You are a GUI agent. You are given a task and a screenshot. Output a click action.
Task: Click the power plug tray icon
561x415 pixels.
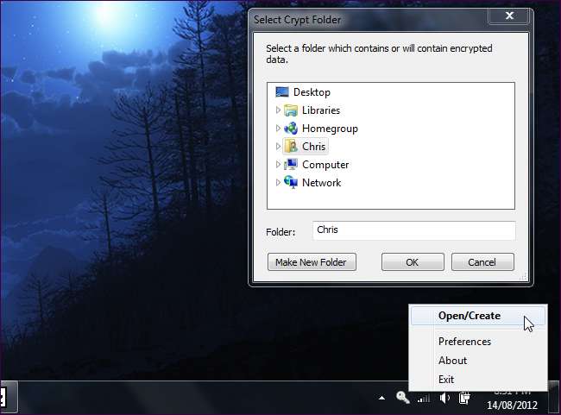click(464, 398)
